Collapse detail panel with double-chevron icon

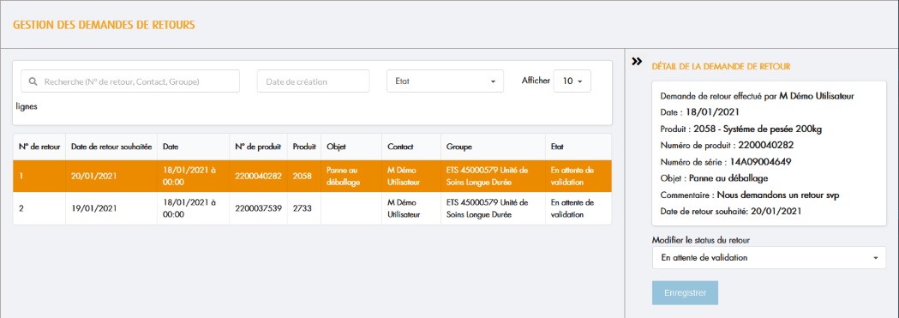coord(637,62)
